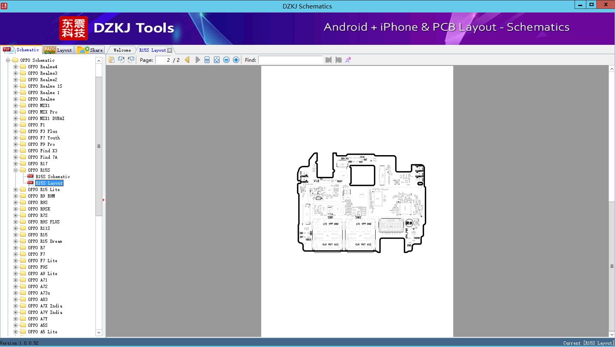Open the Welcome tab
615x347 pixels.
pos(122,50)
